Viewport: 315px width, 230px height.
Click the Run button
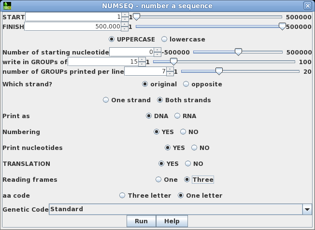[x=141, y=221]
